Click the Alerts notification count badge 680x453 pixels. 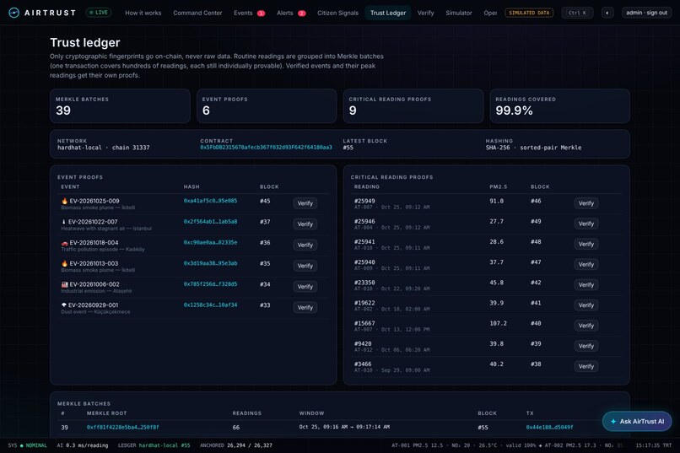(302, 13)
